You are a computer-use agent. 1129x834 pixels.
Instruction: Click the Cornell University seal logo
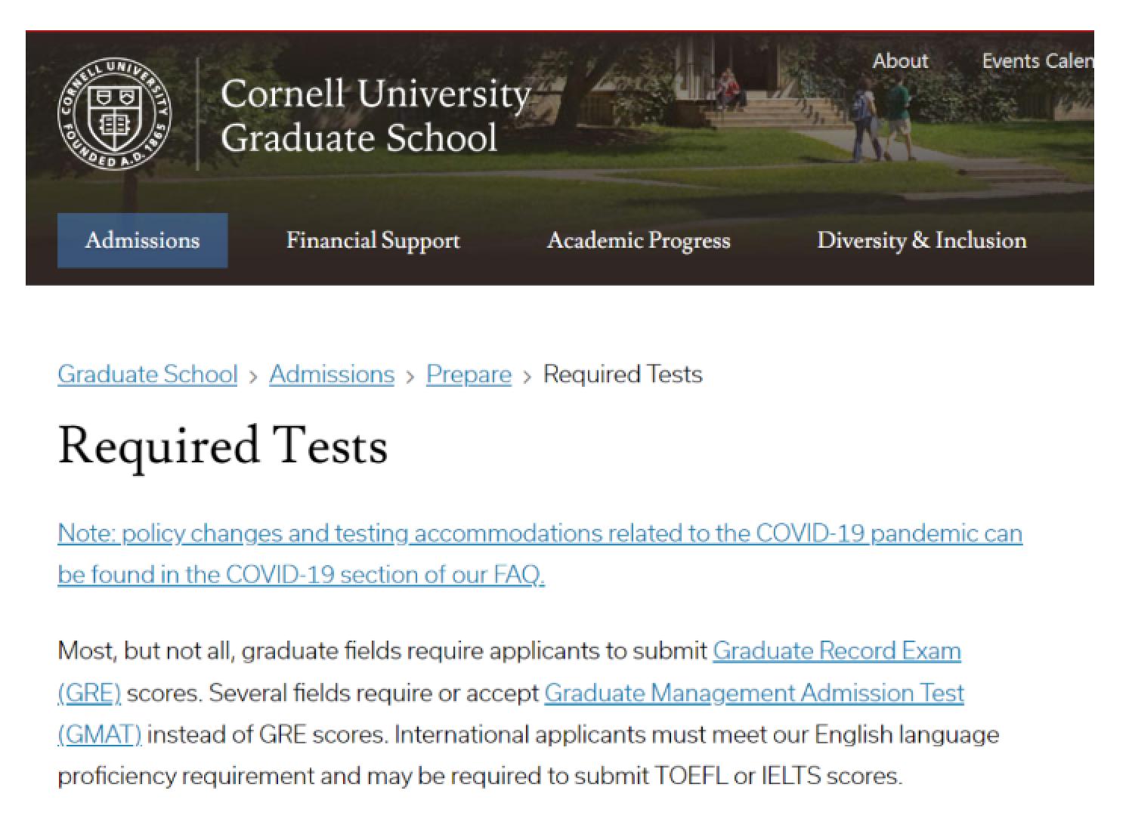coord(115,114)
